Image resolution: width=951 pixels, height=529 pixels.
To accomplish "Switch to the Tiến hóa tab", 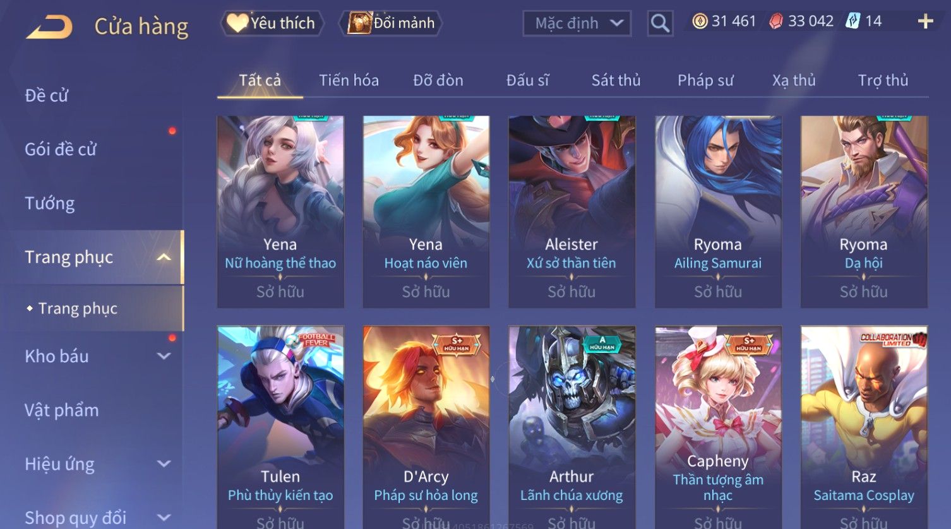I will tap(349, 80).
